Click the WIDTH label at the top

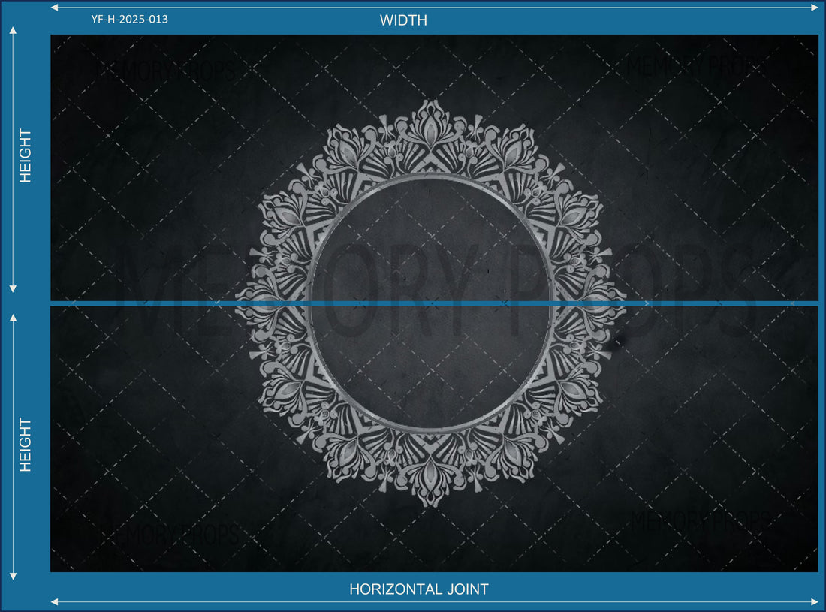point(403,20)
